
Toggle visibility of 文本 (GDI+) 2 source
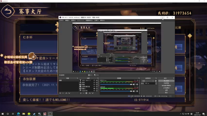click(94, 80)
